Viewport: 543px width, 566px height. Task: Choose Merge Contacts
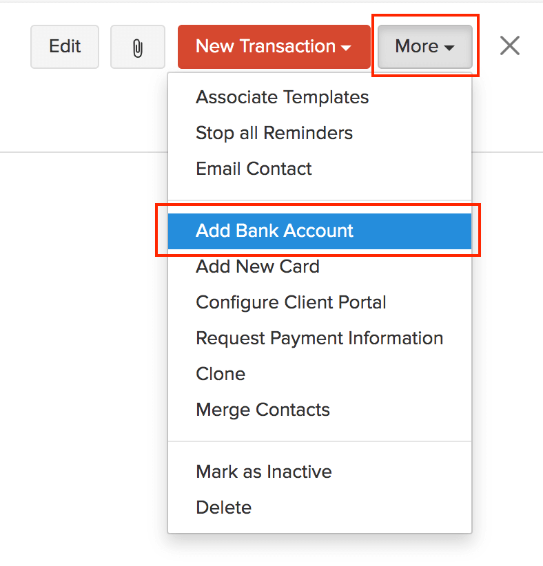pyautogui.click(x=263, y=410)
